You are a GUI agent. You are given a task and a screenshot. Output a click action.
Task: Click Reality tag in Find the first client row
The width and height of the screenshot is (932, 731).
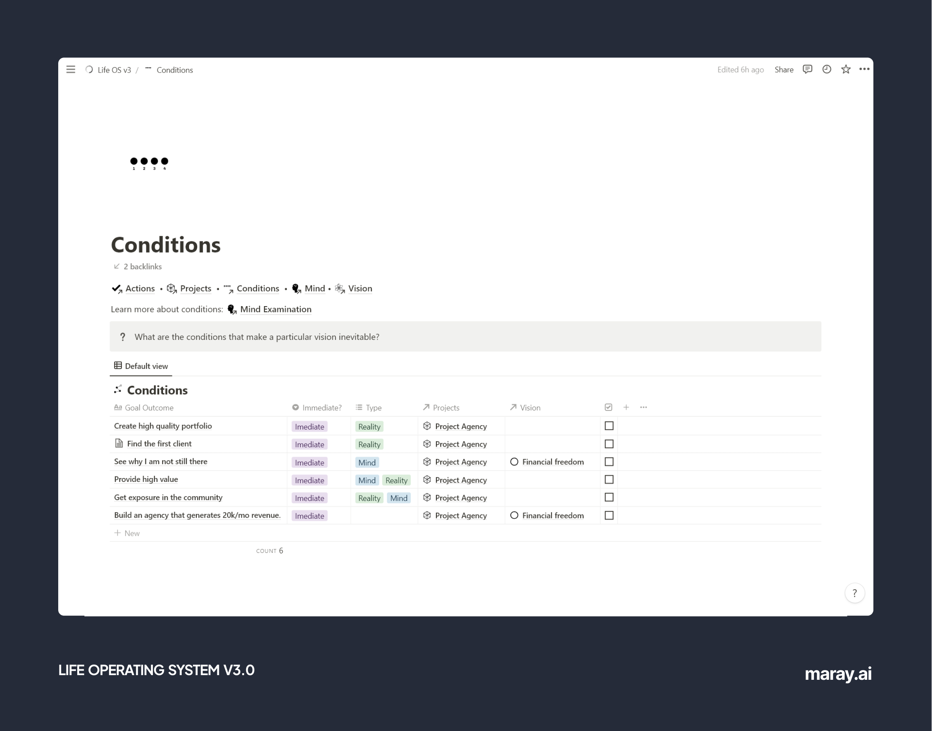click(x=369, y=444)
